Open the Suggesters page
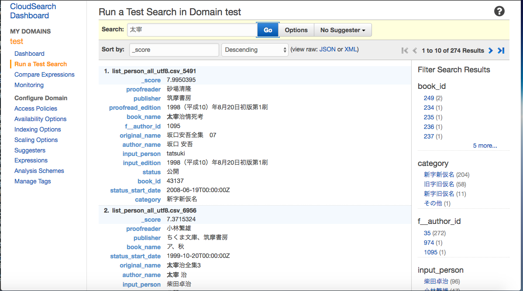Screen dimensions: 523x291 [x=30, y=150]
